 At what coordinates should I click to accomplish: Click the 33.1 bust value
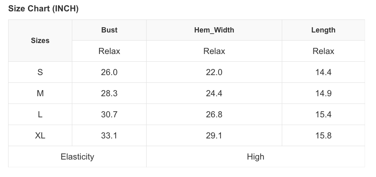coord(109,136)
